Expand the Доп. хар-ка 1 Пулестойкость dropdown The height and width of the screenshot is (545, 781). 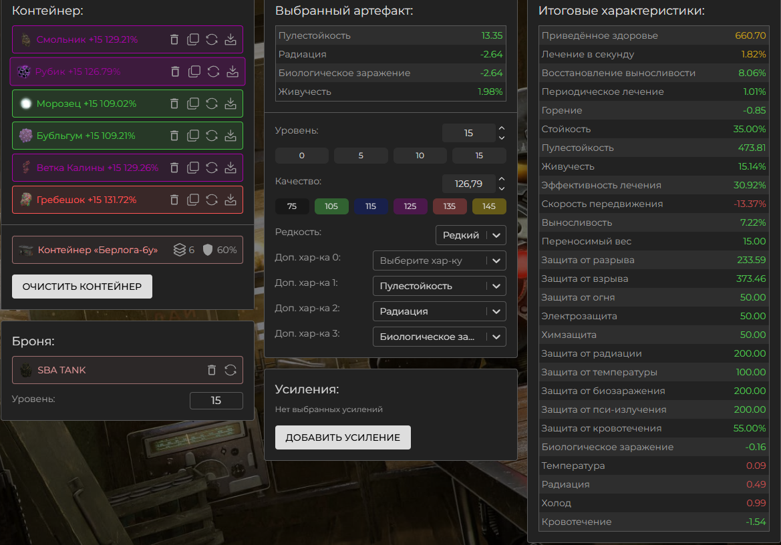point(440,286)
